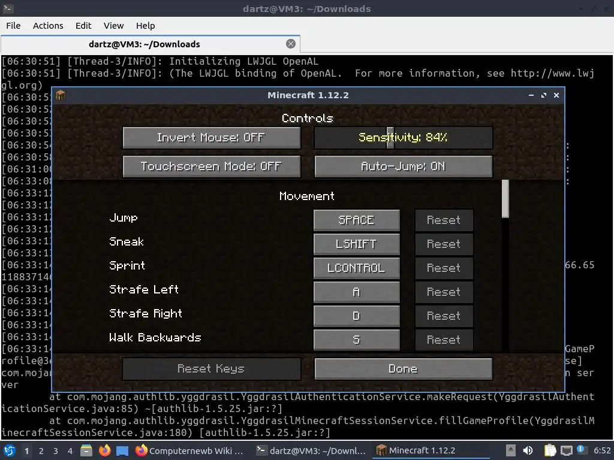Click the show desktop taskbar icon
The width and height of the screenshot is (614, 460).
(122, 450)
